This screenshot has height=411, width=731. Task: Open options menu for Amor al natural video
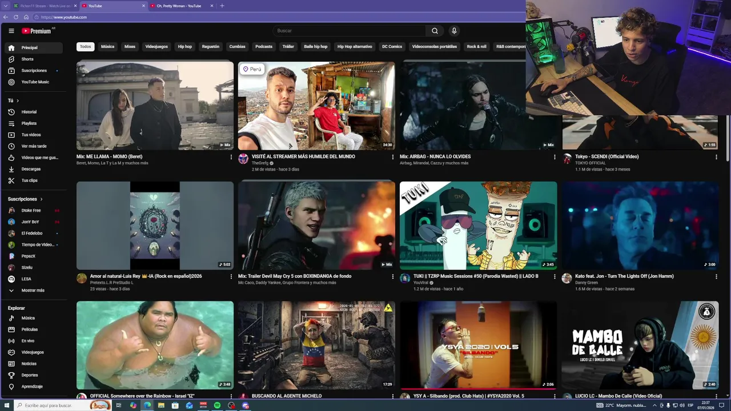231,277
